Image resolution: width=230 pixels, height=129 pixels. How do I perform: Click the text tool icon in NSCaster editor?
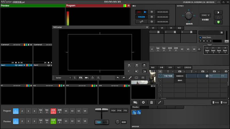tap(75, 78)
